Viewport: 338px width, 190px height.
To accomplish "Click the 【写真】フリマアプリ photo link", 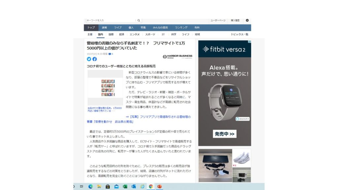I will tap(158, 117).
